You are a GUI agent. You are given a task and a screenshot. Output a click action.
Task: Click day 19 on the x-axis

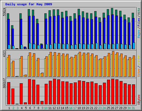coord(83,108)
